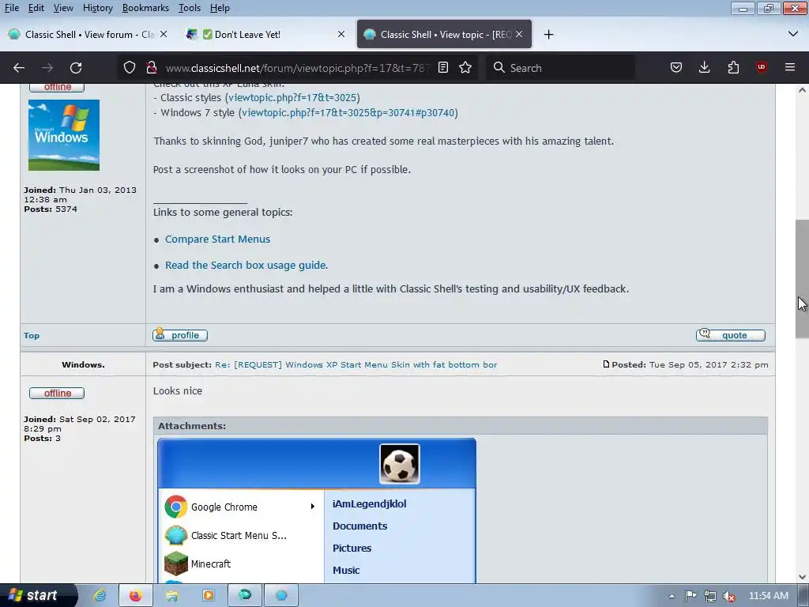
Task: Click the offline badge under Windows. user
Action: pyautogui.click(x=57, y=394)
